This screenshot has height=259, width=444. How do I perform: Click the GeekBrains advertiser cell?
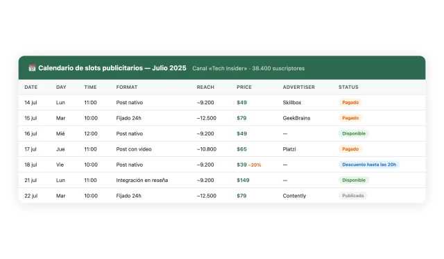pos(296,118)
